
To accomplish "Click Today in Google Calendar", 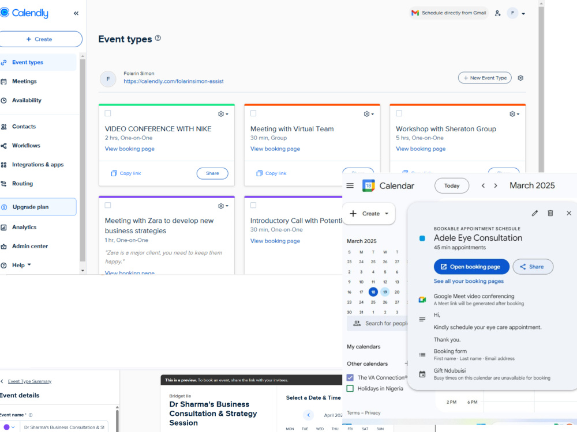I will [x=452, y=186].
